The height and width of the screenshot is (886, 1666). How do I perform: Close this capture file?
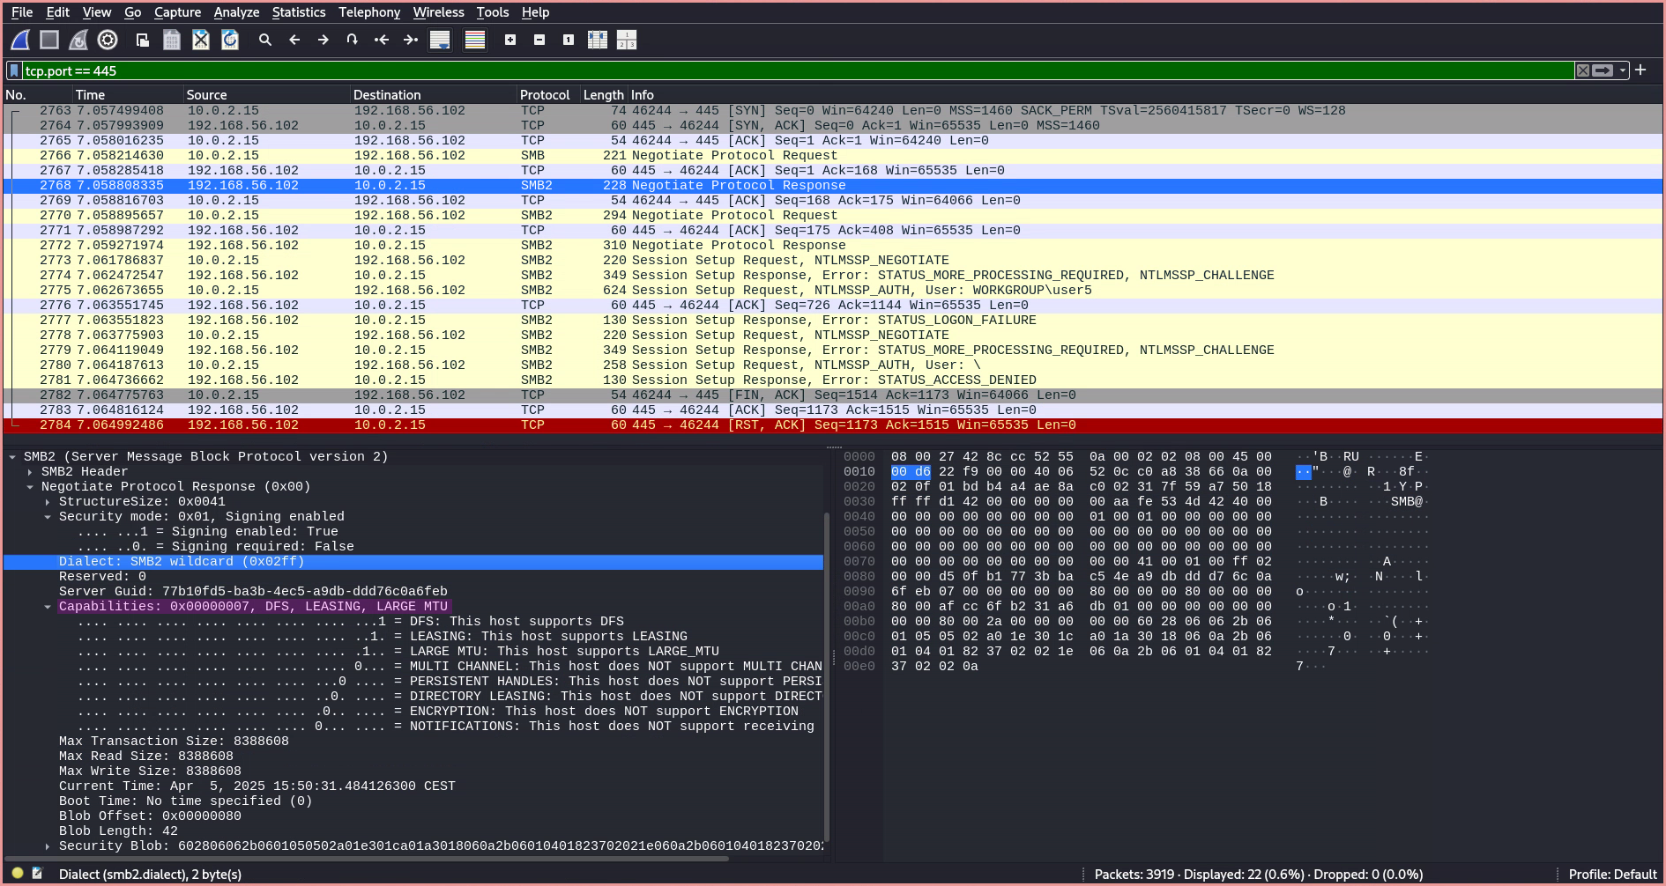point(201,40)
